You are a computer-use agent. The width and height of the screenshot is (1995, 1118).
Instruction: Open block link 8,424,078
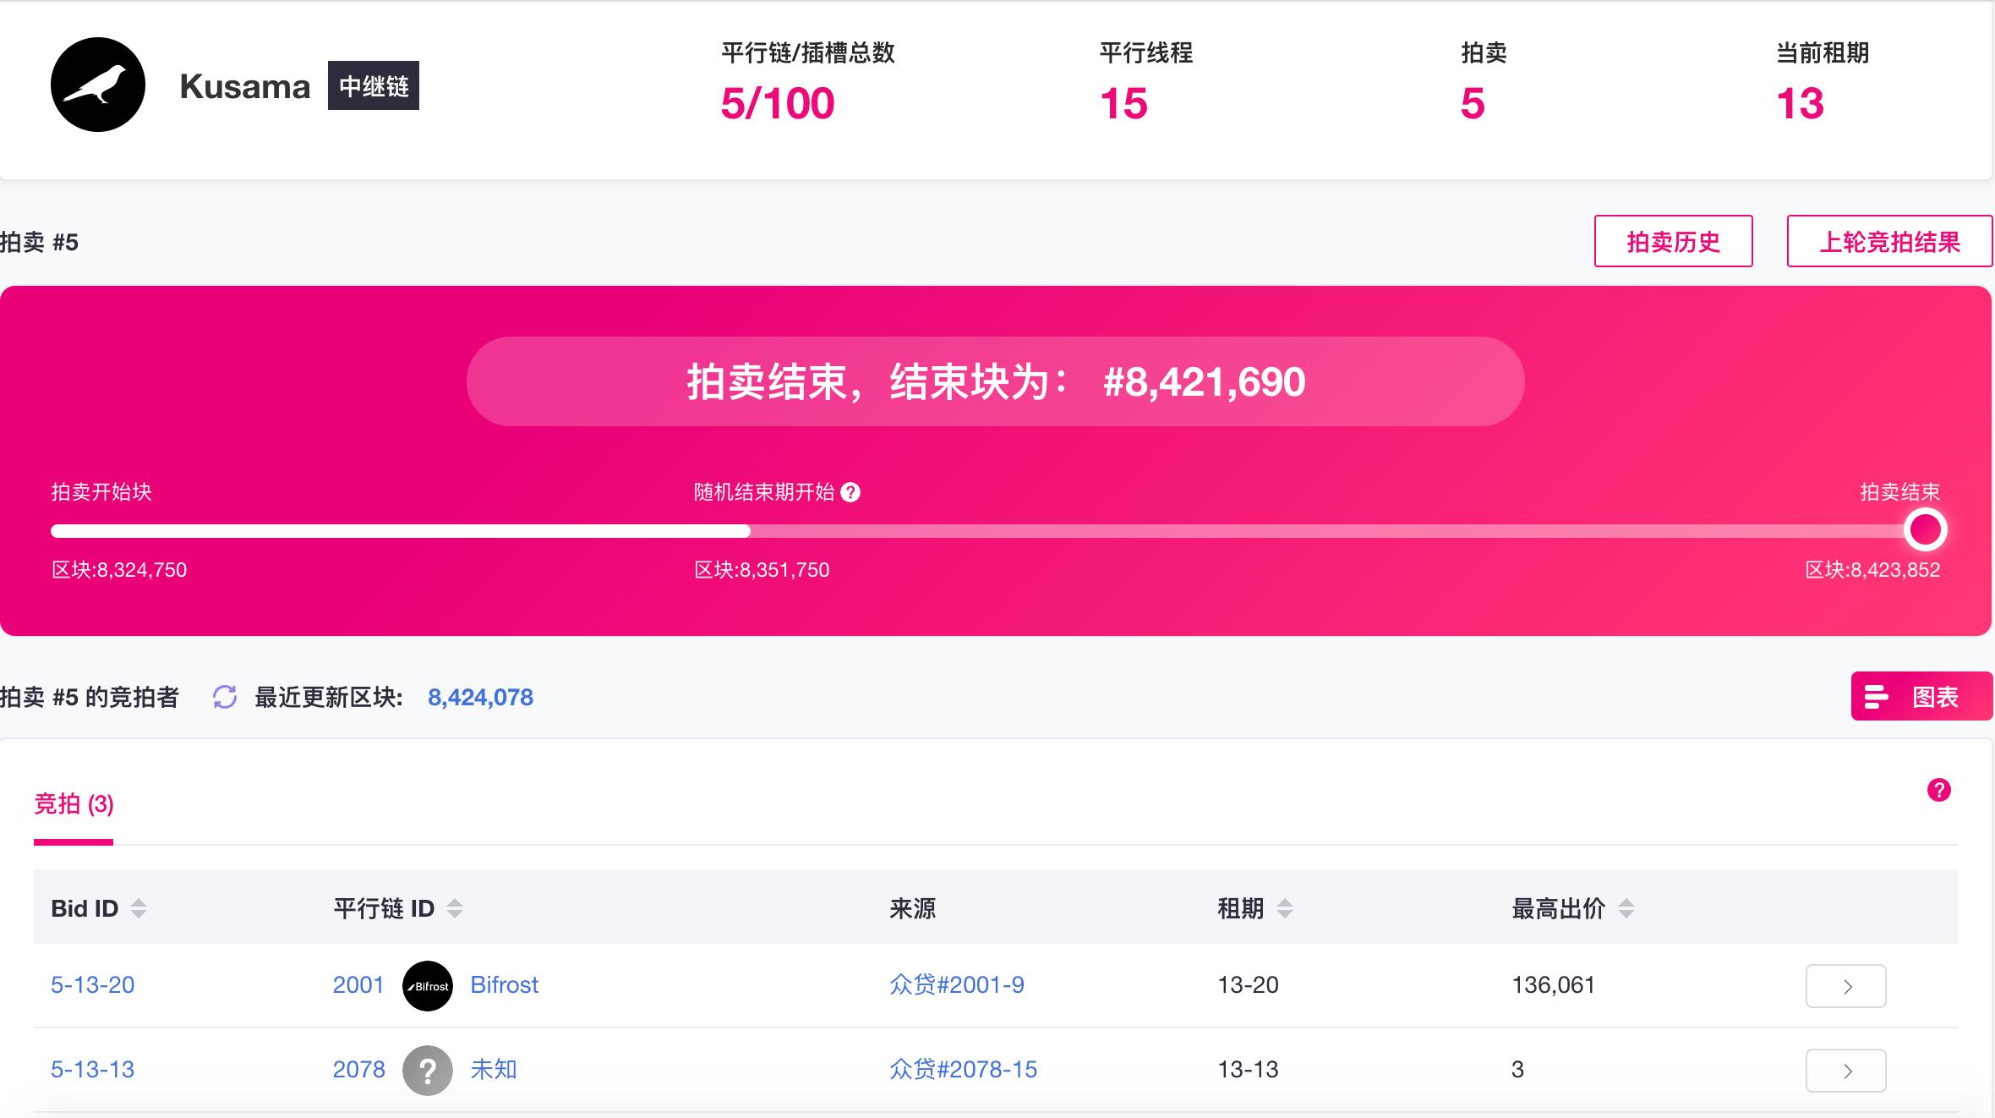[x=480, y=697]
